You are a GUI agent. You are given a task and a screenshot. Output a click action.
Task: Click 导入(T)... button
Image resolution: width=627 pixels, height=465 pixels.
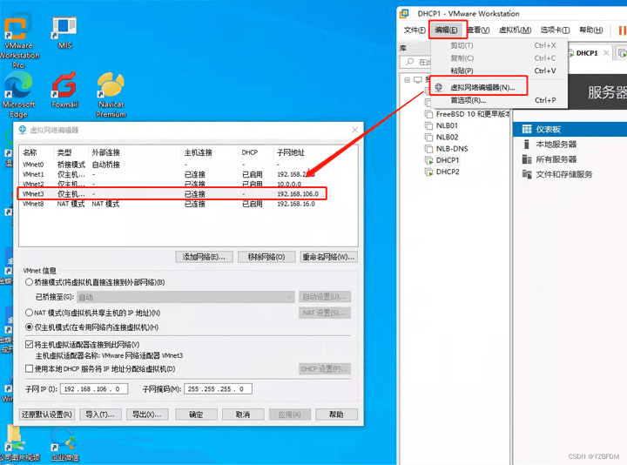pyautogui.click(x=100, y=414)
